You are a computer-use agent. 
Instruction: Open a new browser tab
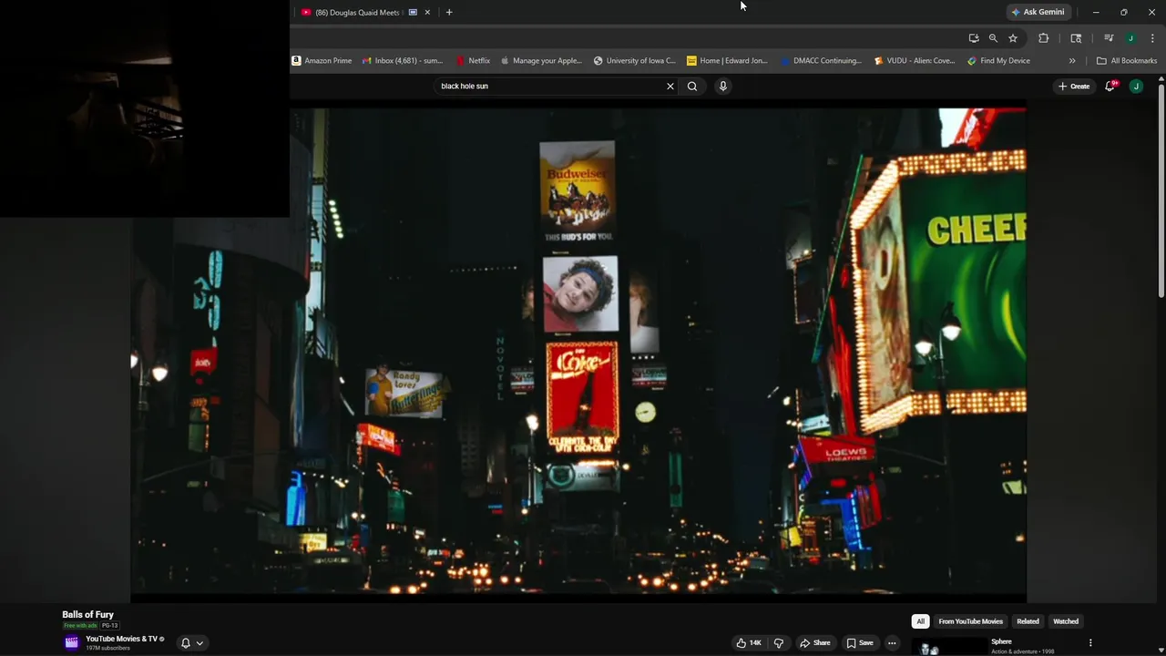[449, 13]
